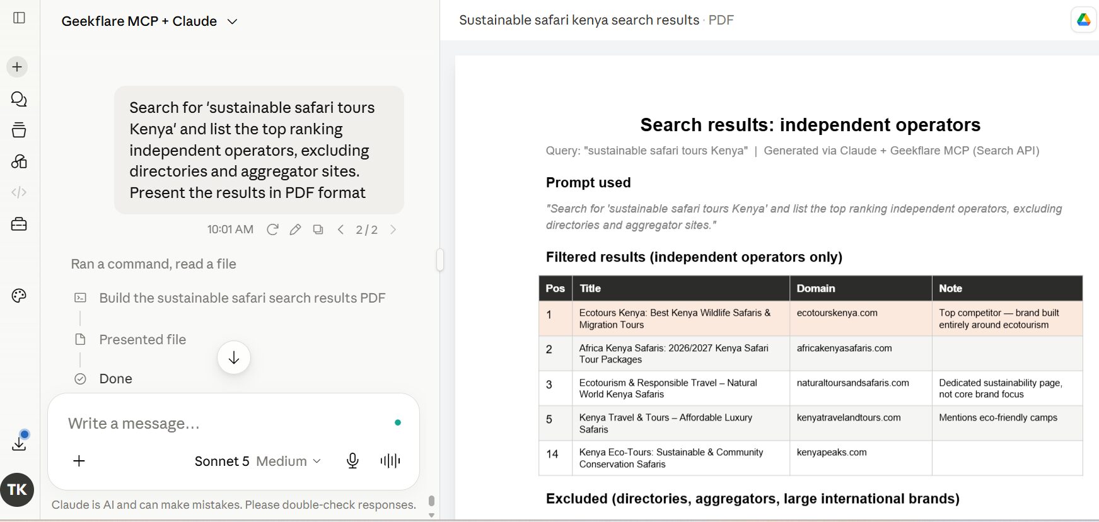Click the 'Excluded (directories, aggregators…)' heading
The image size is (1099, 522).
[x=753, y=499]
